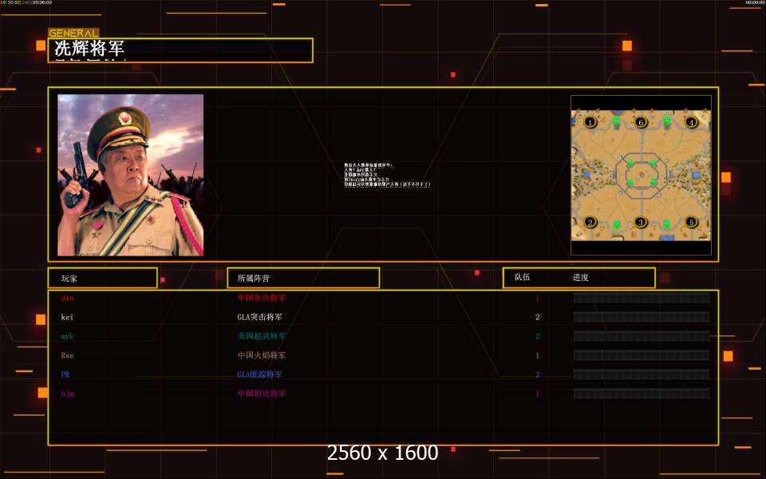
Task: Click player dtm's loading progress bar
Action: [642, 298]
